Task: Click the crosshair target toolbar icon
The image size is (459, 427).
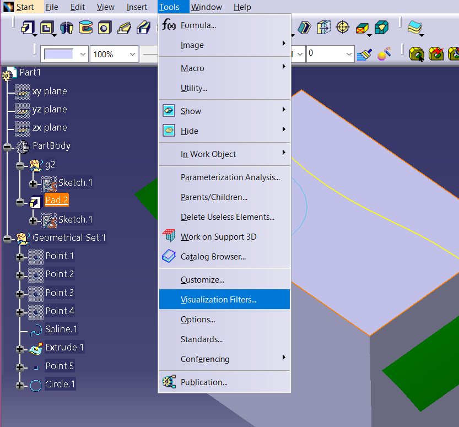Action: click(x=343, y=27)
